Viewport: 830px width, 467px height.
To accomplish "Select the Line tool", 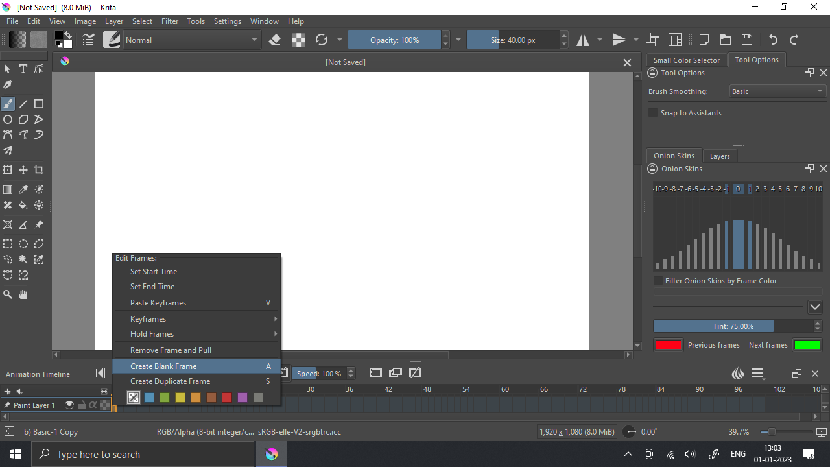I will (23, 104).
